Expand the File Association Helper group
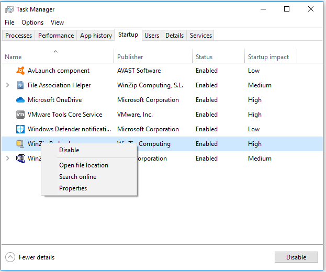The image size is (326, 272). (8, 85)
